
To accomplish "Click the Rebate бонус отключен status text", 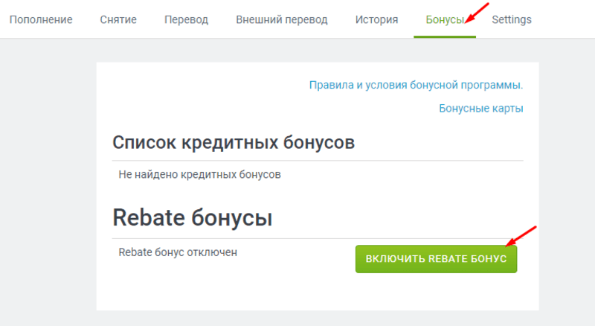I will click(178, 252).
